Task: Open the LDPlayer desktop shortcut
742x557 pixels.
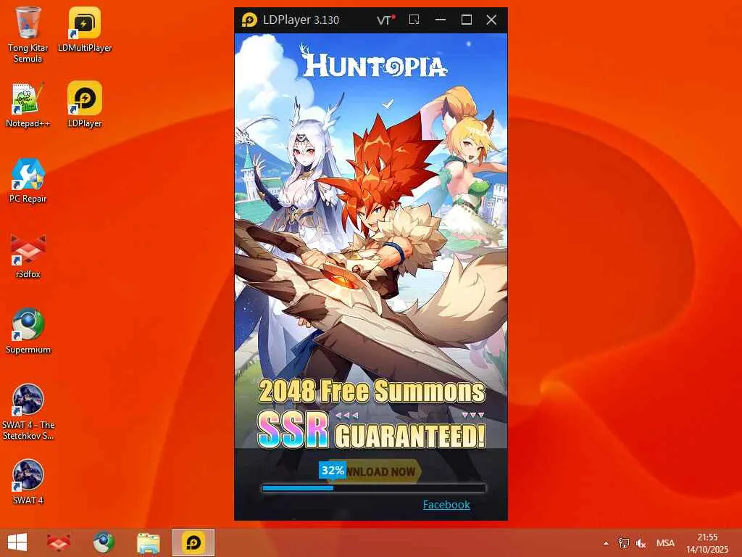Action: pos(85,104)
